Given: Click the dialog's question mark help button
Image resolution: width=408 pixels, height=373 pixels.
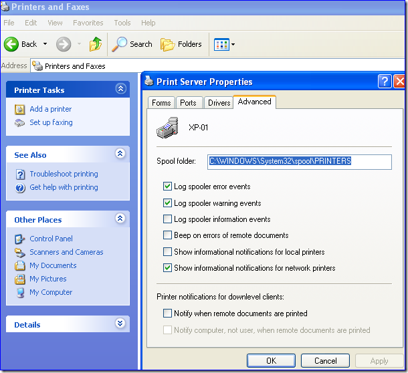Looking at the screenshot, I should (385, 82).
